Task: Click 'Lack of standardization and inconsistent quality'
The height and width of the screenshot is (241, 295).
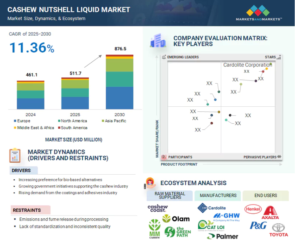Action: (x=65, y=227)
